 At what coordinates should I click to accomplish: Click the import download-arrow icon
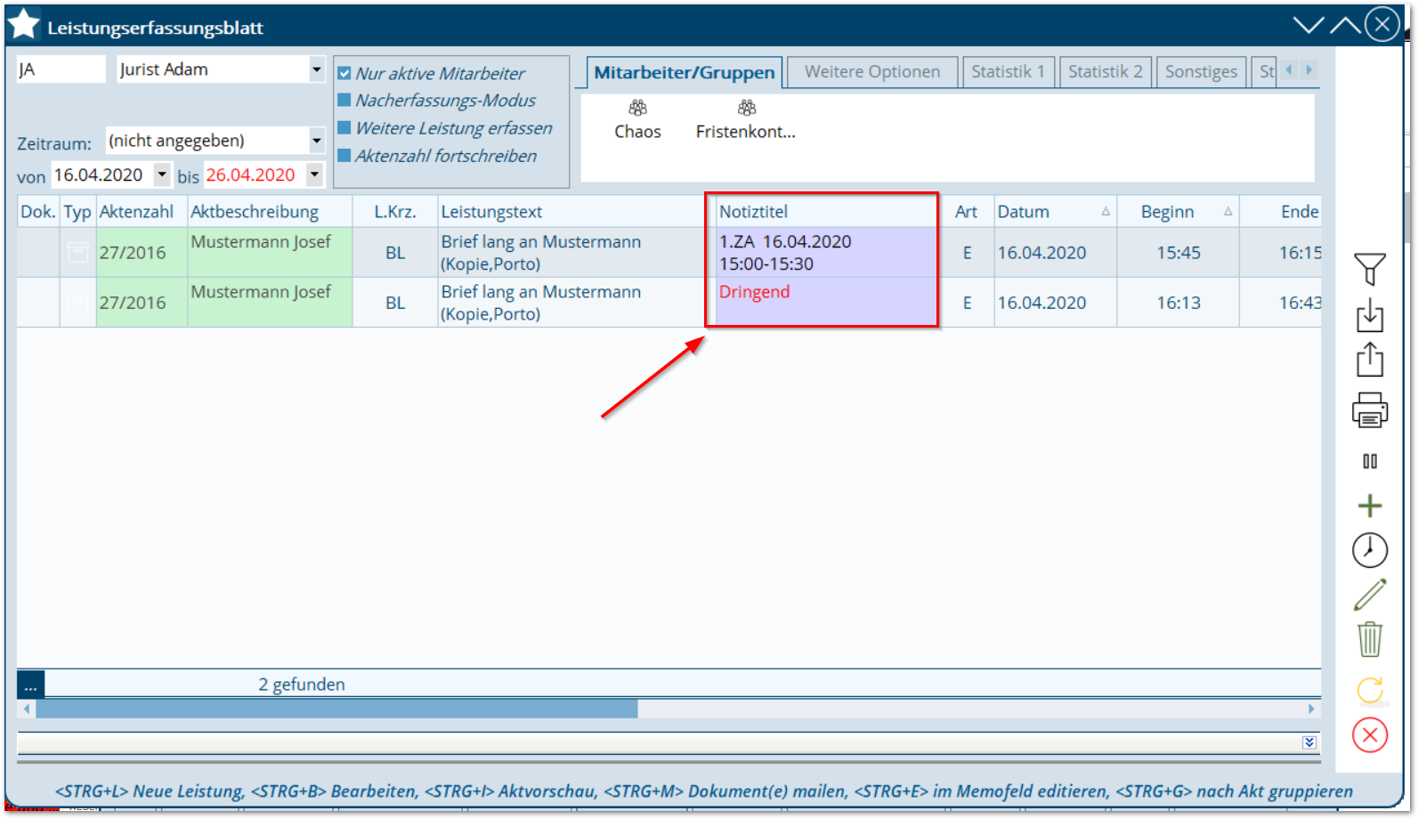(1369, 316)
